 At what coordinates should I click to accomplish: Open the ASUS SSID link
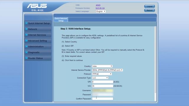point(98,5)
